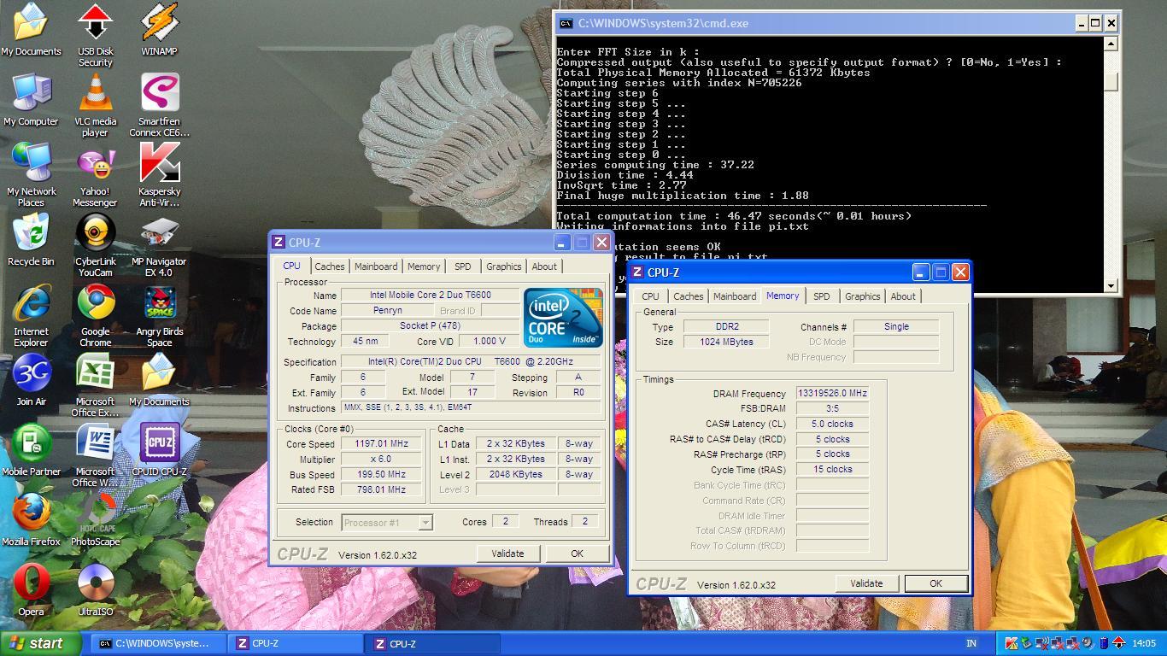Screen dimensions: 1167x656
Task: Switch to Mainboard tab in left CPU-Z
Action: (376, 266)
